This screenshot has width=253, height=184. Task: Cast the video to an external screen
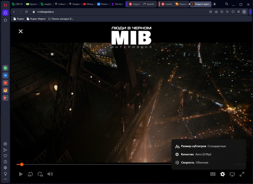click(x=232, y=174)
